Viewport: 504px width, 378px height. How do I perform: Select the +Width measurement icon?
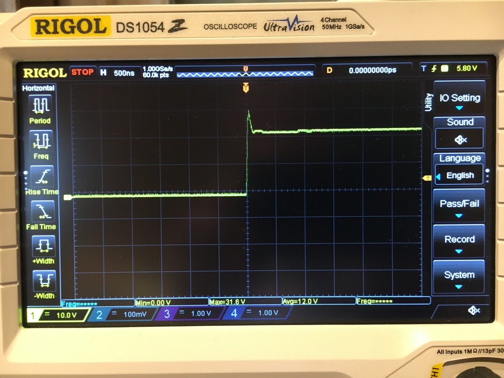pyautogui.click(x=43, y=247)
